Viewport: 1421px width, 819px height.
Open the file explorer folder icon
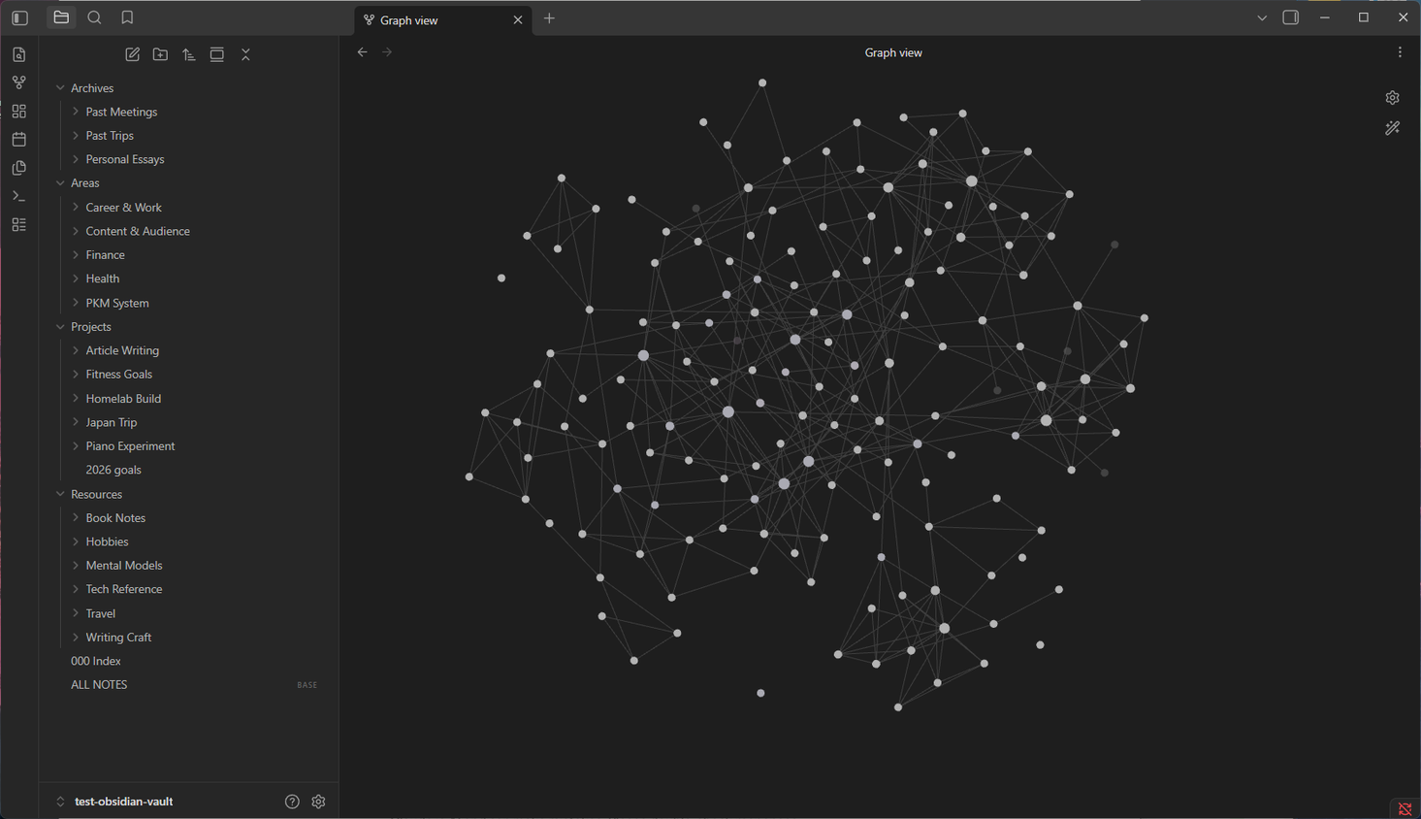click(61, 17)
